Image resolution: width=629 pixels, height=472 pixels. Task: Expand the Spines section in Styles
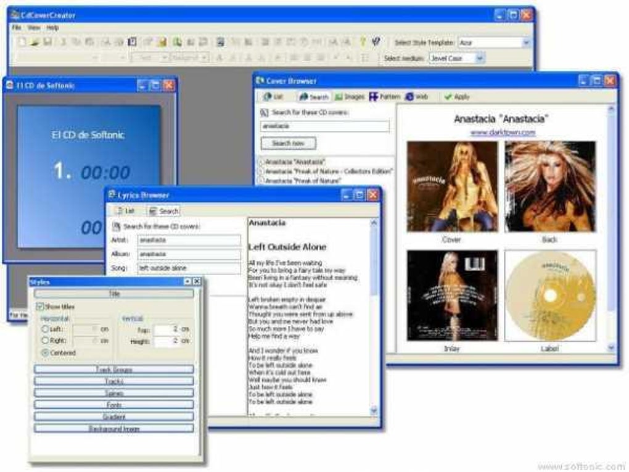click(114, 393)
